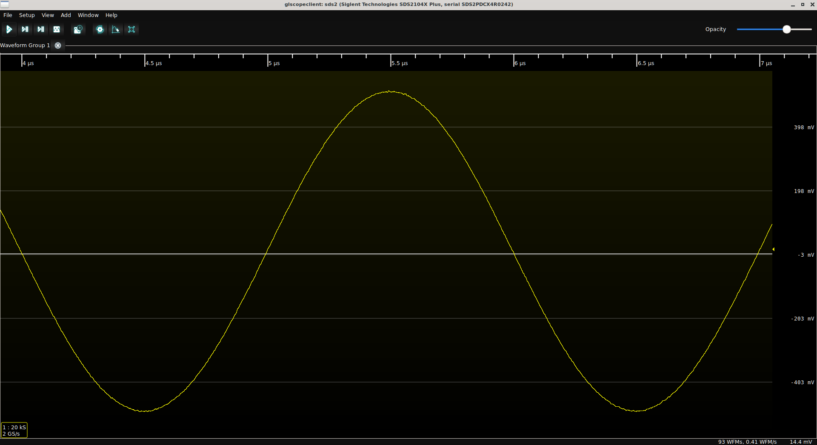The image size is (817, 445).
Task: Click the 198 mV axis label
Action: coord(804,191)
